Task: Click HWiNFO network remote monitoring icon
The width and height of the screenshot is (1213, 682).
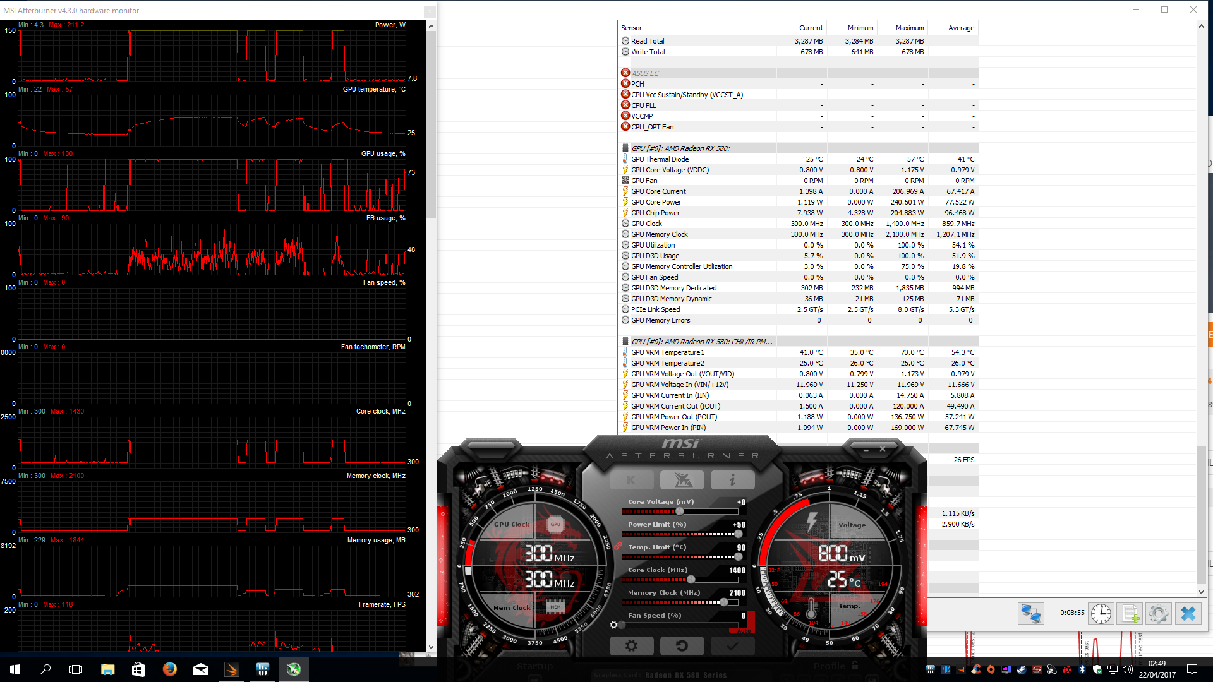Action: pyautogui.click(x=1030, y=613)
